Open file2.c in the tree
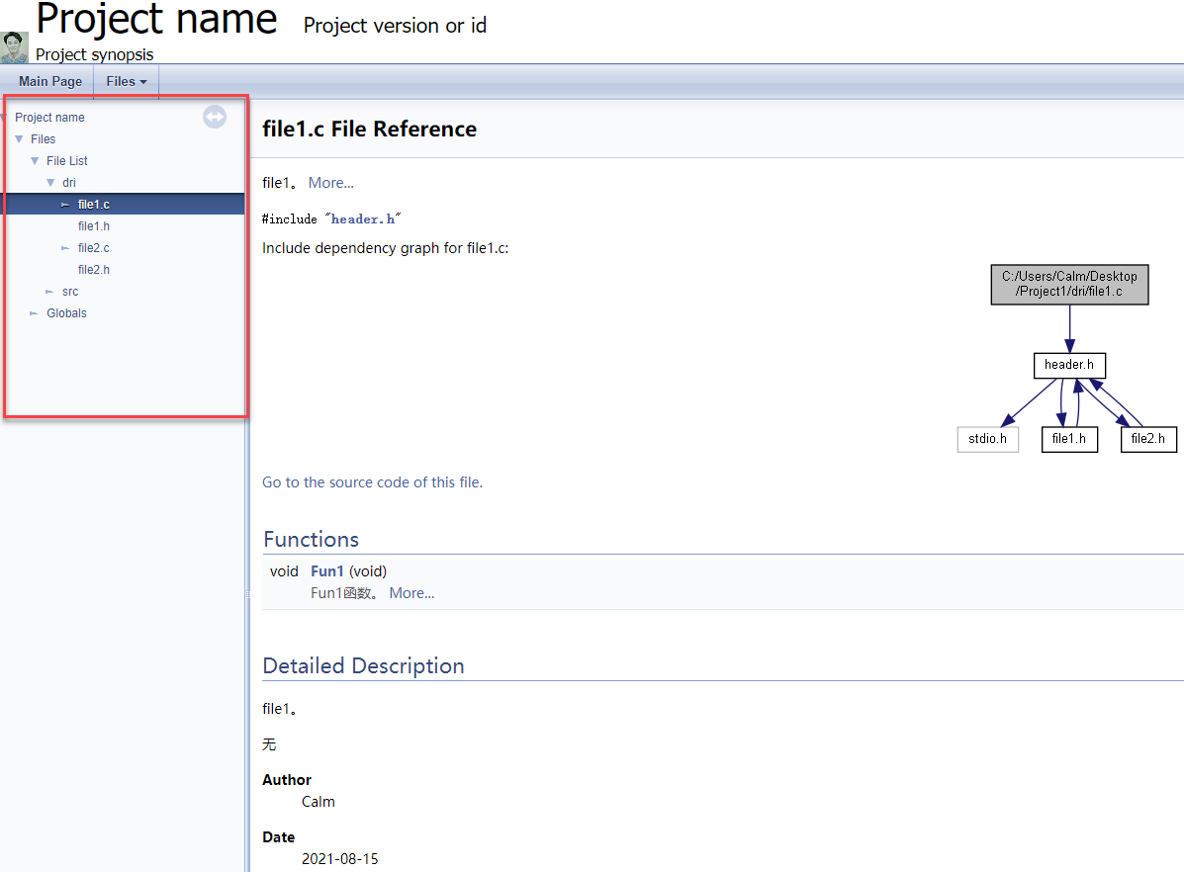This screenshot has height=872, width=1184. 94,248
